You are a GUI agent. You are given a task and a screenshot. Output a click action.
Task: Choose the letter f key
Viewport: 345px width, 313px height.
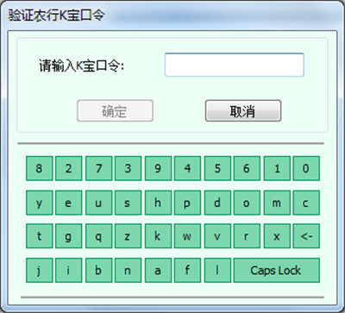[x=187, y=270]
